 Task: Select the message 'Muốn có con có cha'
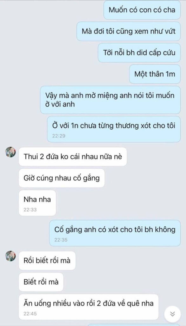pos(142,10)
